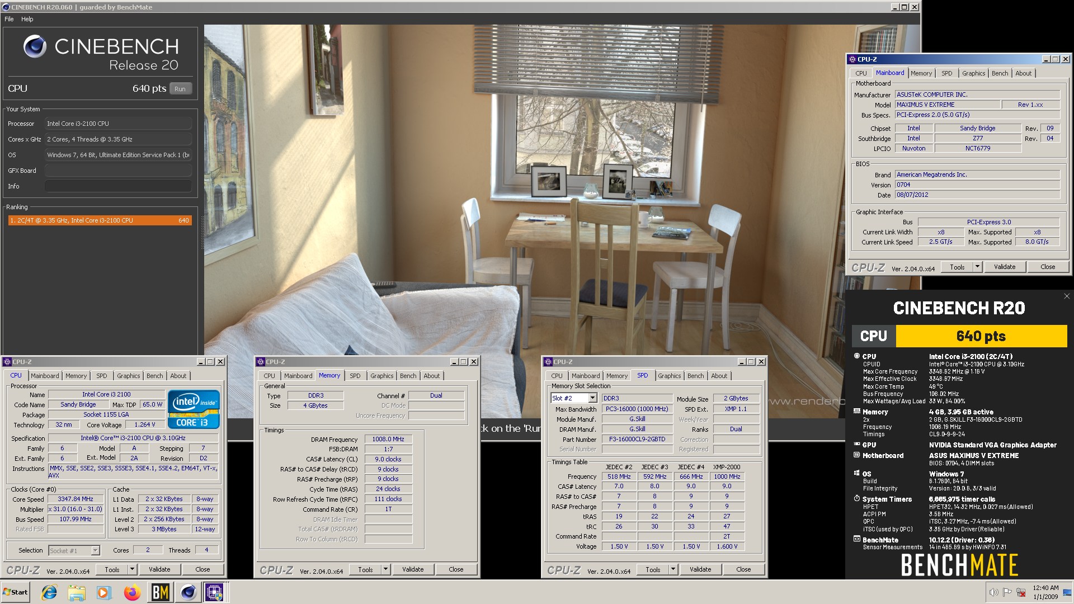The height and width of the screenshot is (604, 1074).
Task: Switch to Bench tab in Mainboard CPU-Z window
Action: [1000, 73]
